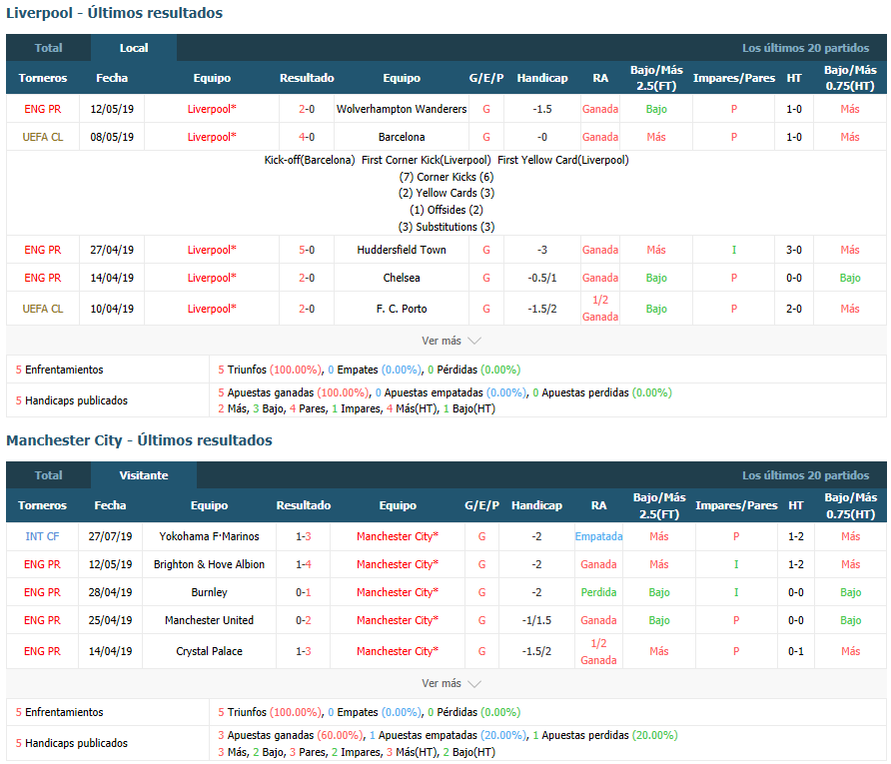Click Chelsea team name
The image size is (891, 764).
point(402,278)
